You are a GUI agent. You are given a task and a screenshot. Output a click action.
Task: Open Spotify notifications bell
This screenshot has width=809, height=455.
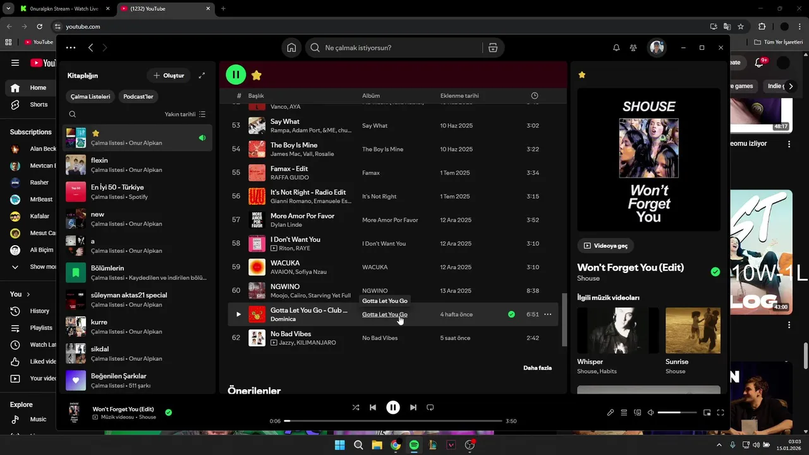pos(616,47)
